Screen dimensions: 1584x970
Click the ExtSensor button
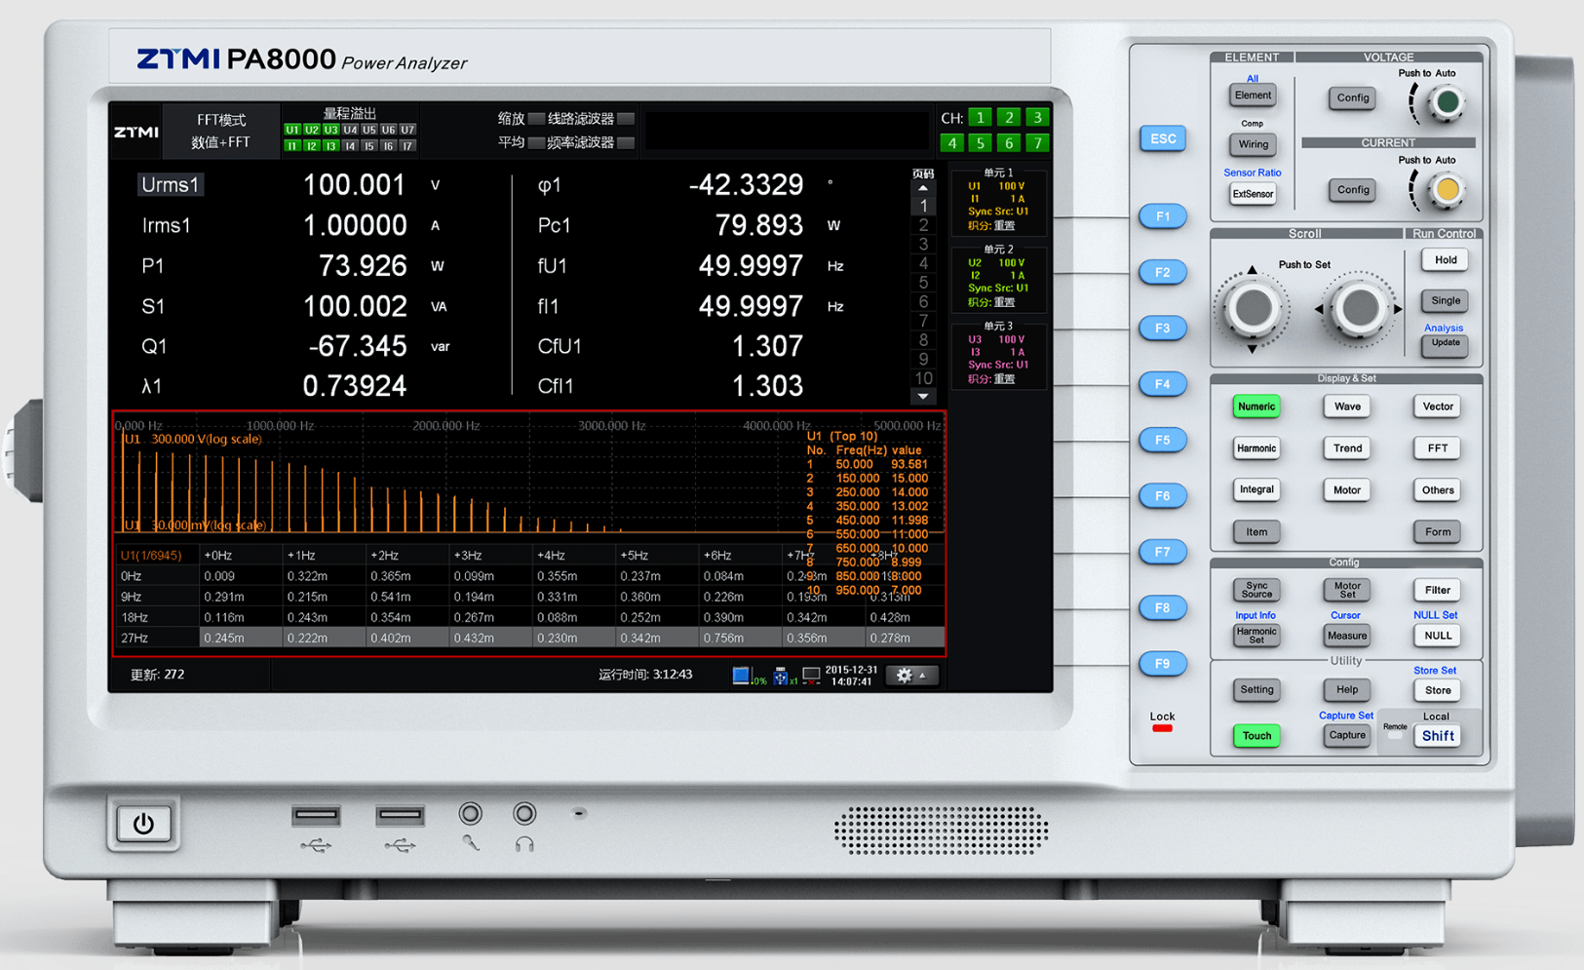tap(1253, 194)
